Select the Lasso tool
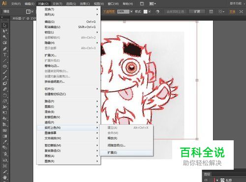The height and width of the screenshot is (182, 246). point(5,43)
